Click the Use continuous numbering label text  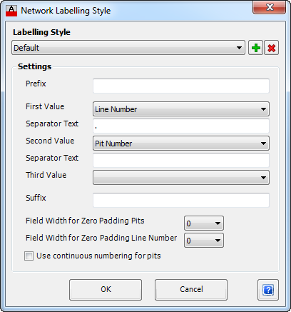[x=98, y=256]
